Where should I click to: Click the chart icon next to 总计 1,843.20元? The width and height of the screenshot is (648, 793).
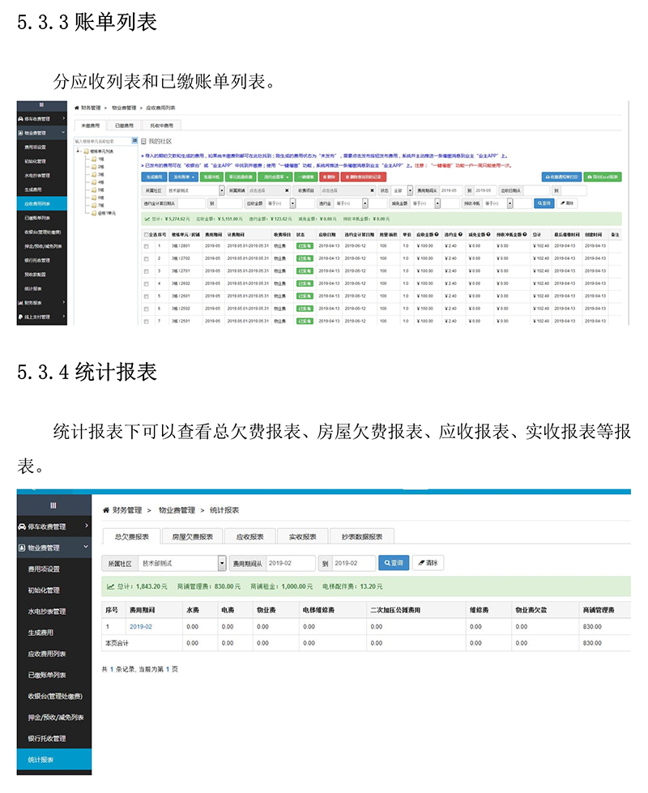110,586
